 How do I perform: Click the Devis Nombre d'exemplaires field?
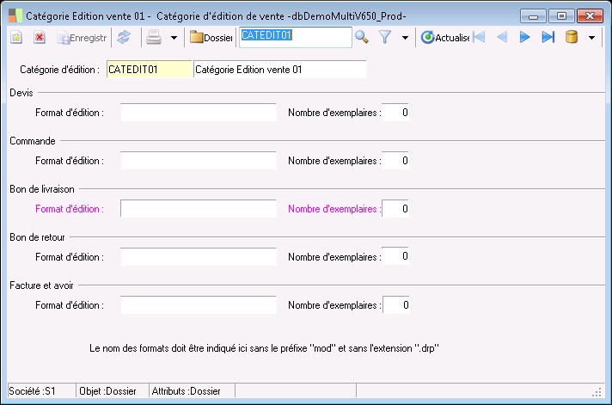(395, 113)
